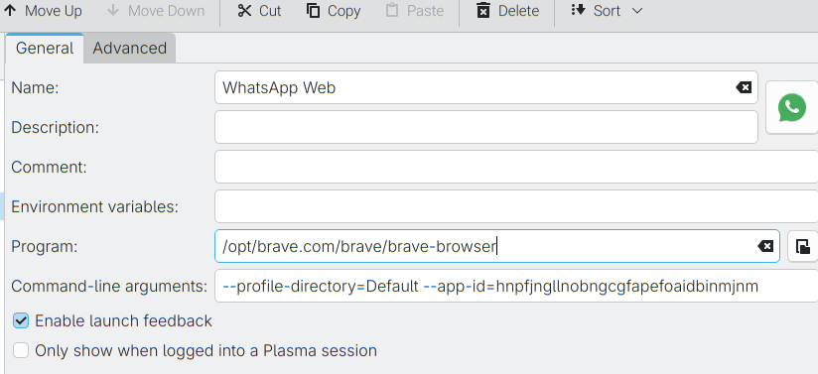The image size is (818, 374).
Task: Clear the Program field with its clear icon
Action: [765, 246]
